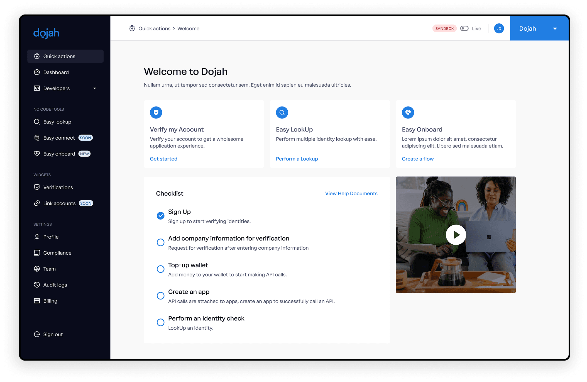Screen dimensions: 587x382
Task: Click the Audit logs history icon
Action: pos(37,285)
